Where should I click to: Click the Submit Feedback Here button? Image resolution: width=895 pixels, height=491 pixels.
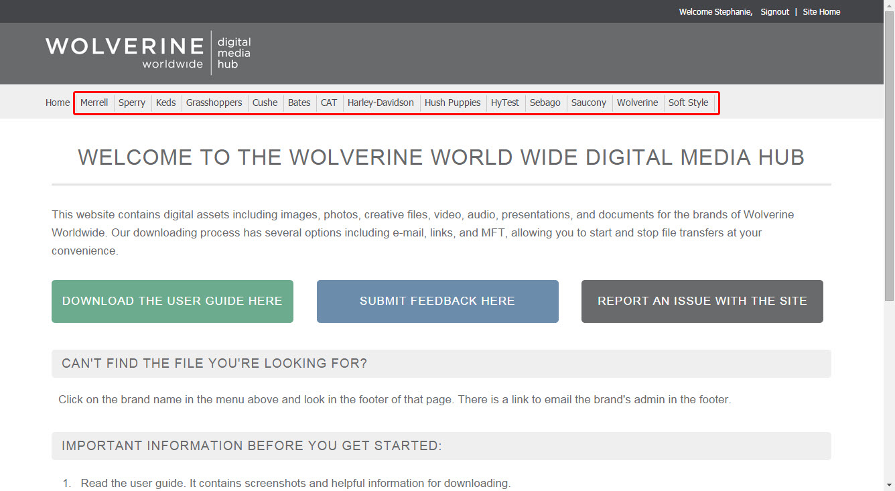tap(437, 301)
